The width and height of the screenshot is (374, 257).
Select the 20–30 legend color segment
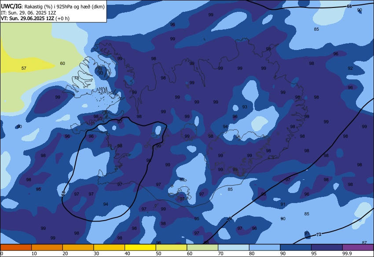(x=78, y=247)
